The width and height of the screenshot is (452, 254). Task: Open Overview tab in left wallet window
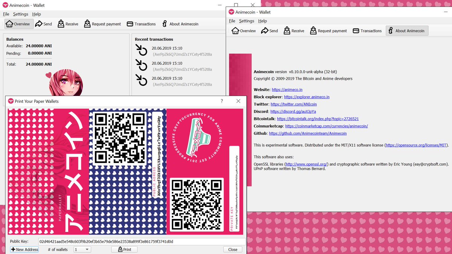18,24
